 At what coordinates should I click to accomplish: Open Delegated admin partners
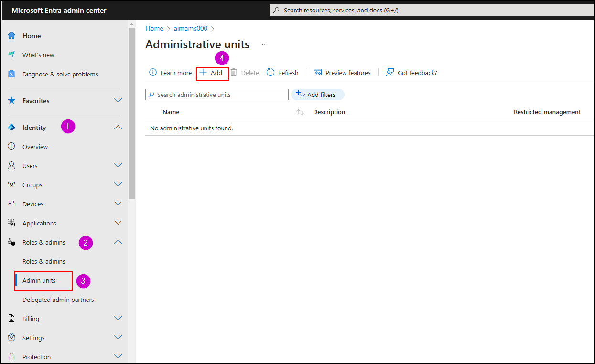click(58, 300)
